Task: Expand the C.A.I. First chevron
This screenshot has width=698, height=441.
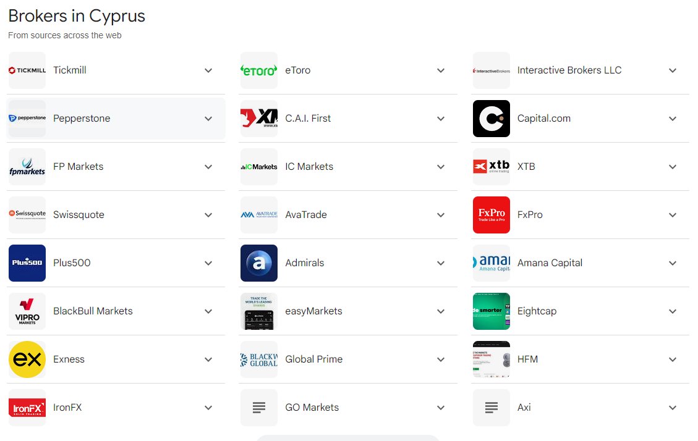Action: pyautogui.click(x=441, y=119)
